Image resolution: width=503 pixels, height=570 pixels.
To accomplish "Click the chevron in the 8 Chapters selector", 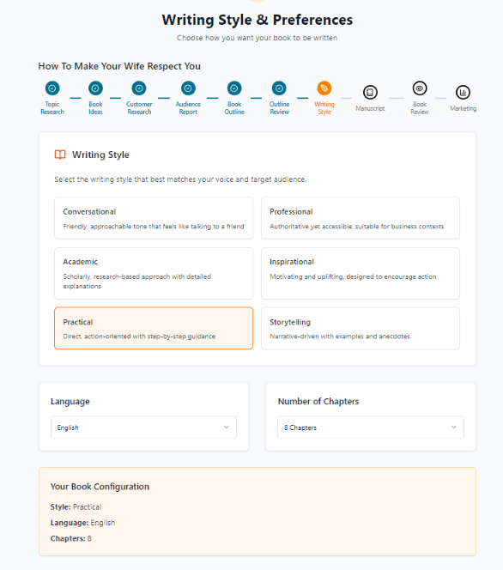I will tap(453, 427).
